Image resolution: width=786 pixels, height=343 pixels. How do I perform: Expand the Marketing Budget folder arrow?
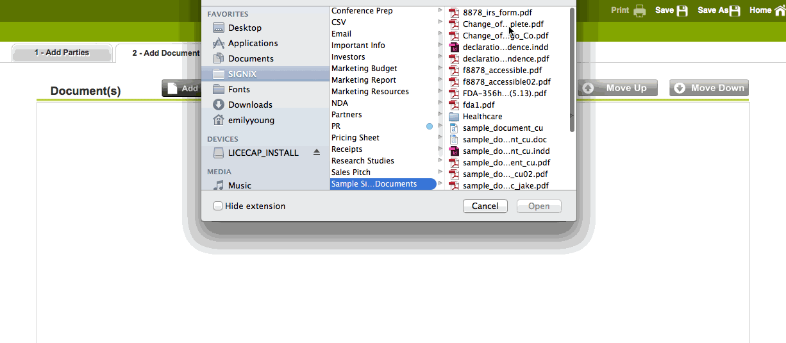tap(440, 68)
